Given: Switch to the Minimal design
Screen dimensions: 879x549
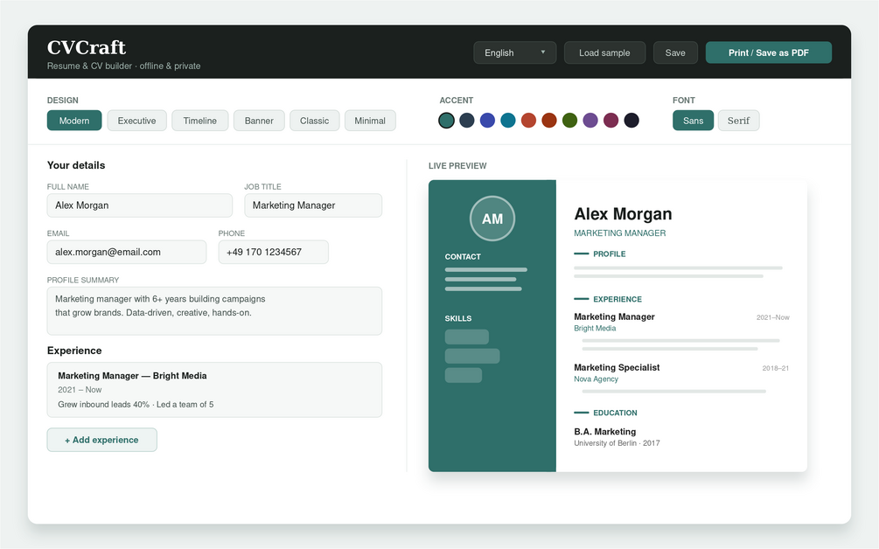Looking at the screenshot, I should pos(370,121).
